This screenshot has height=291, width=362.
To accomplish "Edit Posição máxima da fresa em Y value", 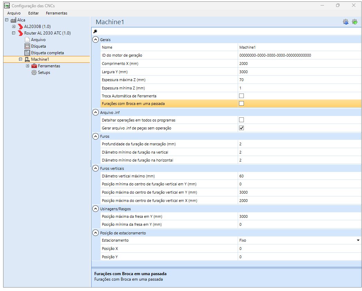I will coord(299,216).
